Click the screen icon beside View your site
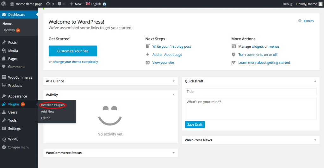The image size is (324, 168). [147, 63]
